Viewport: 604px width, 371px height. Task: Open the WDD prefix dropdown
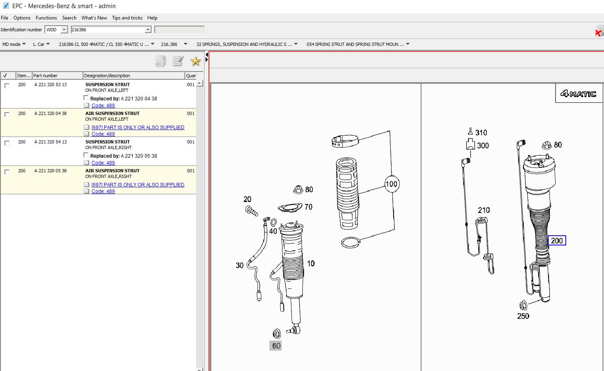64,30
